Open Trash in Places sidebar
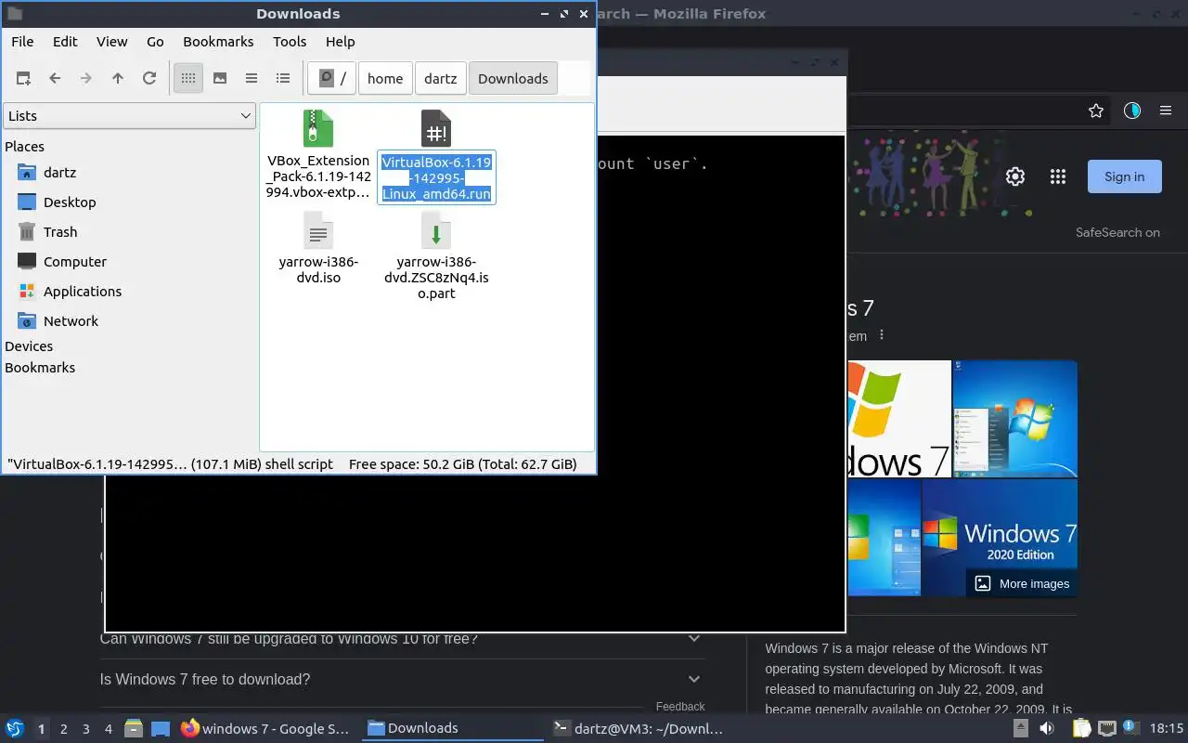This screenshot has height=743, width=1188. point(60,232)
